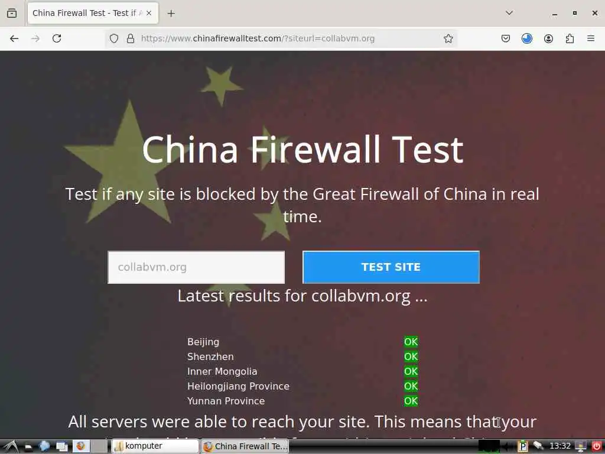Bookmark this page with the star icon
The width and height of the screenshot is (605, 454).
(448, 38)
